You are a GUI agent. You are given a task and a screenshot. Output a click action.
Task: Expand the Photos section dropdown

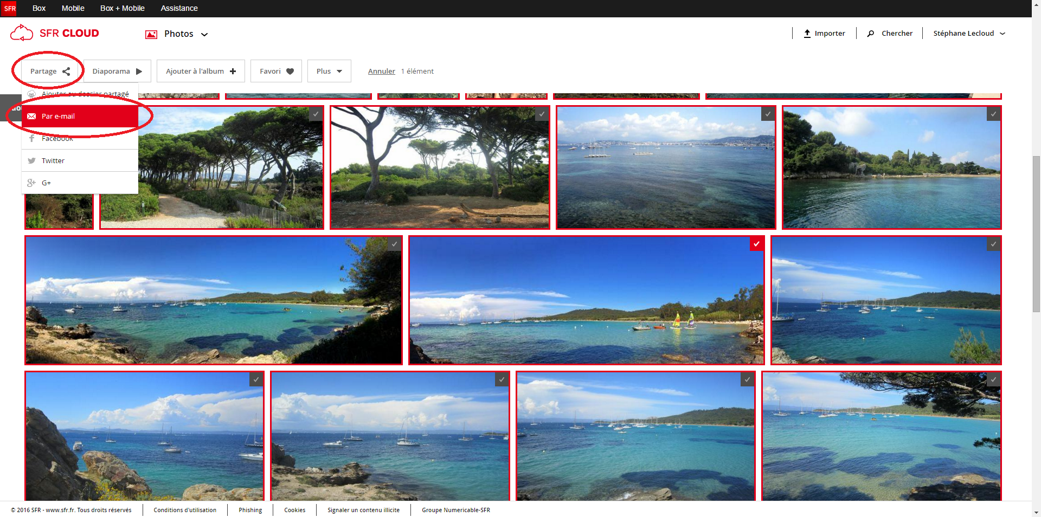pos(204,34)
